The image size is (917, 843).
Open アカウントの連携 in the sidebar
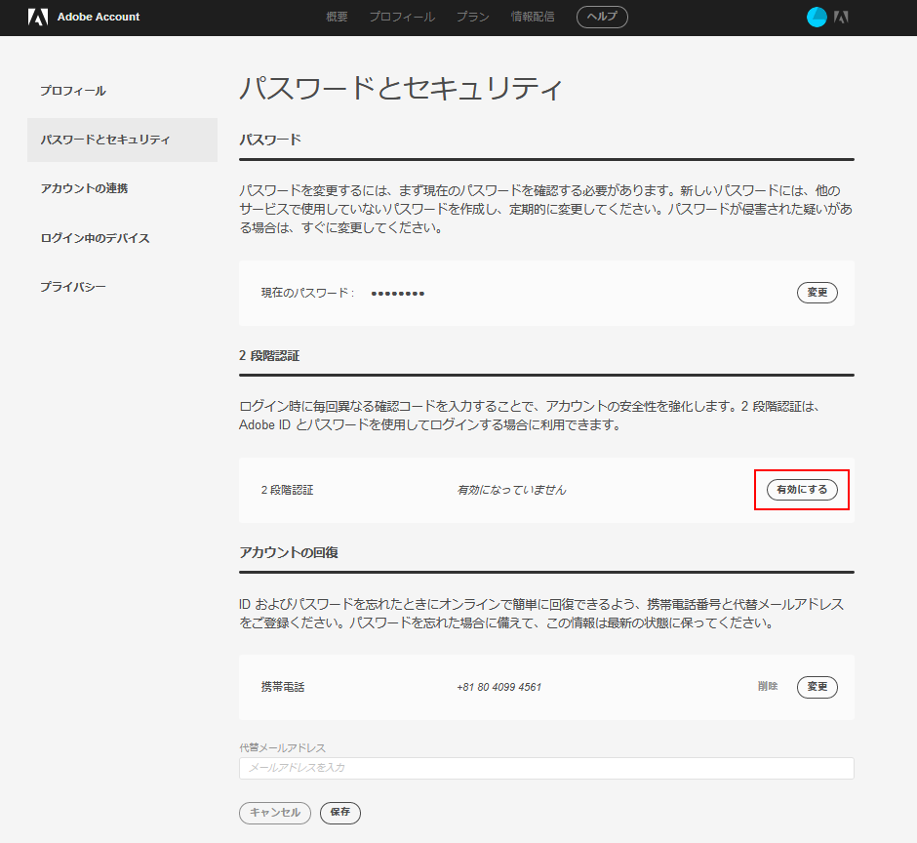(x=84, y=188)
